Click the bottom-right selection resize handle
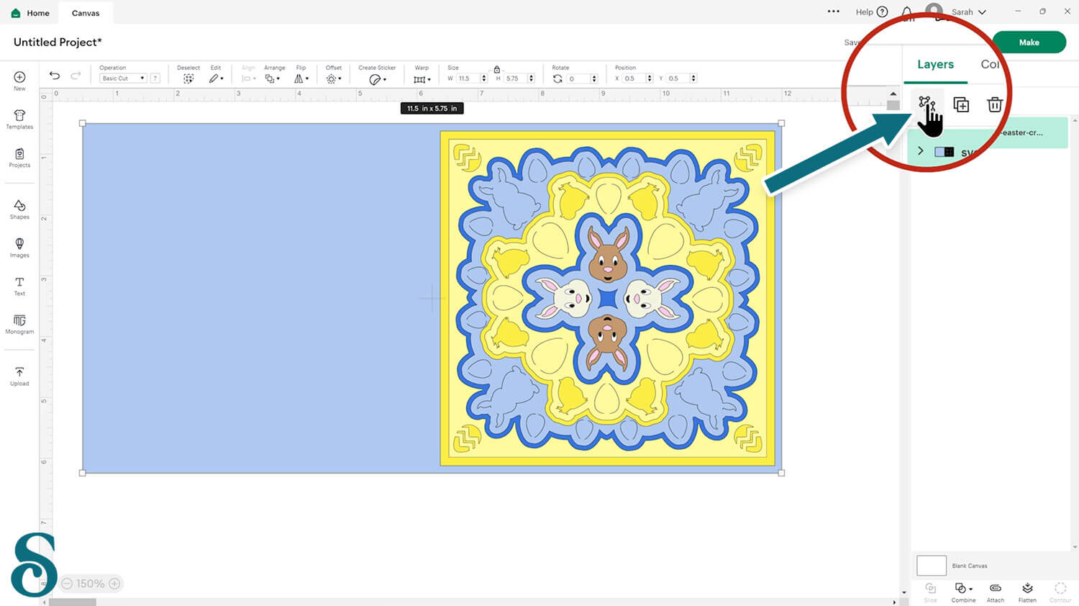This screenshot has width=1079, height=606. (781, 473)
